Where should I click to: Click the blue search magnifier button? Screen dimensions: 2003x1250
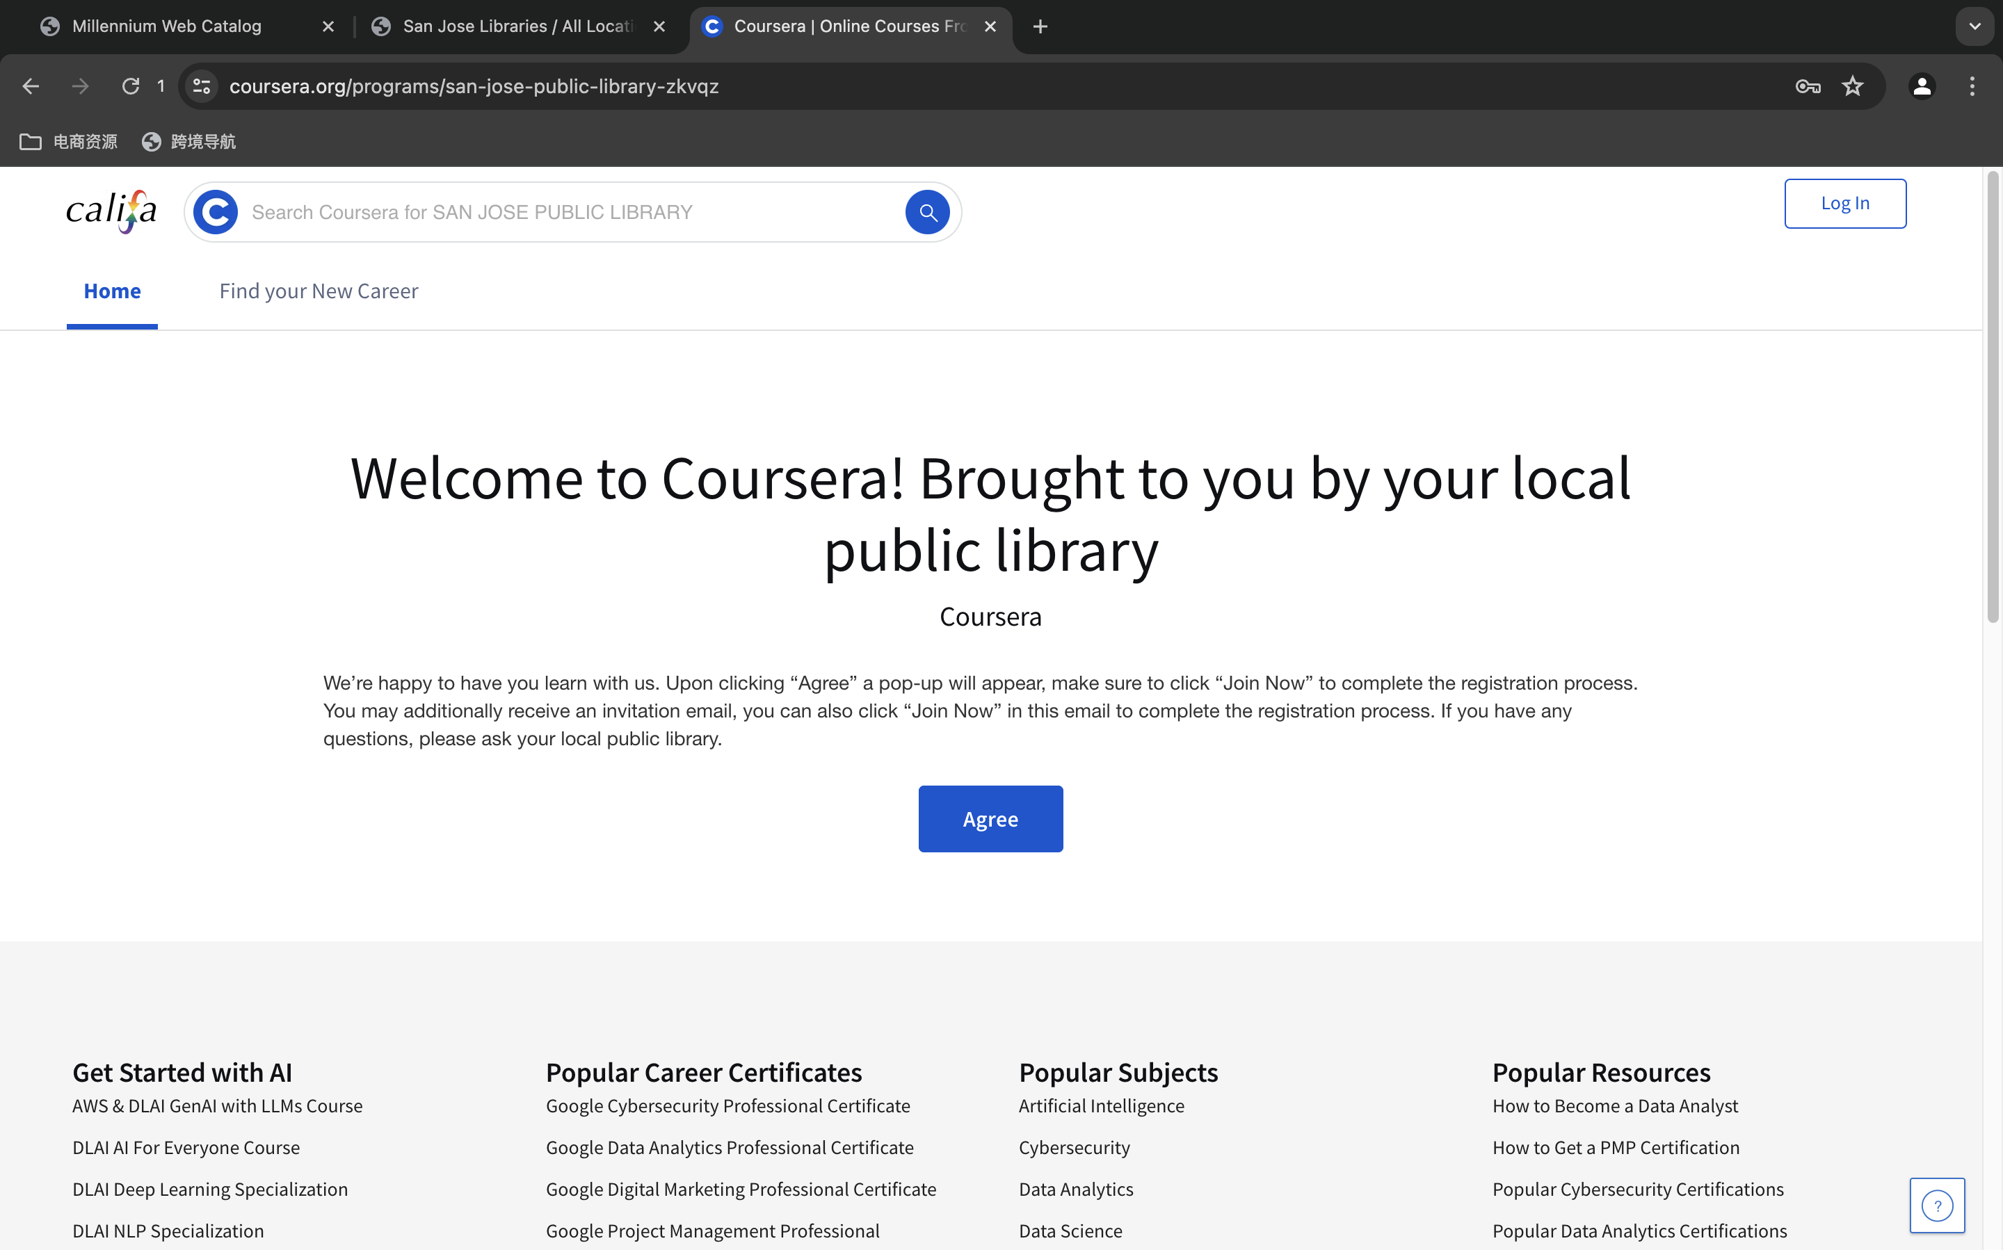[928, 213]
